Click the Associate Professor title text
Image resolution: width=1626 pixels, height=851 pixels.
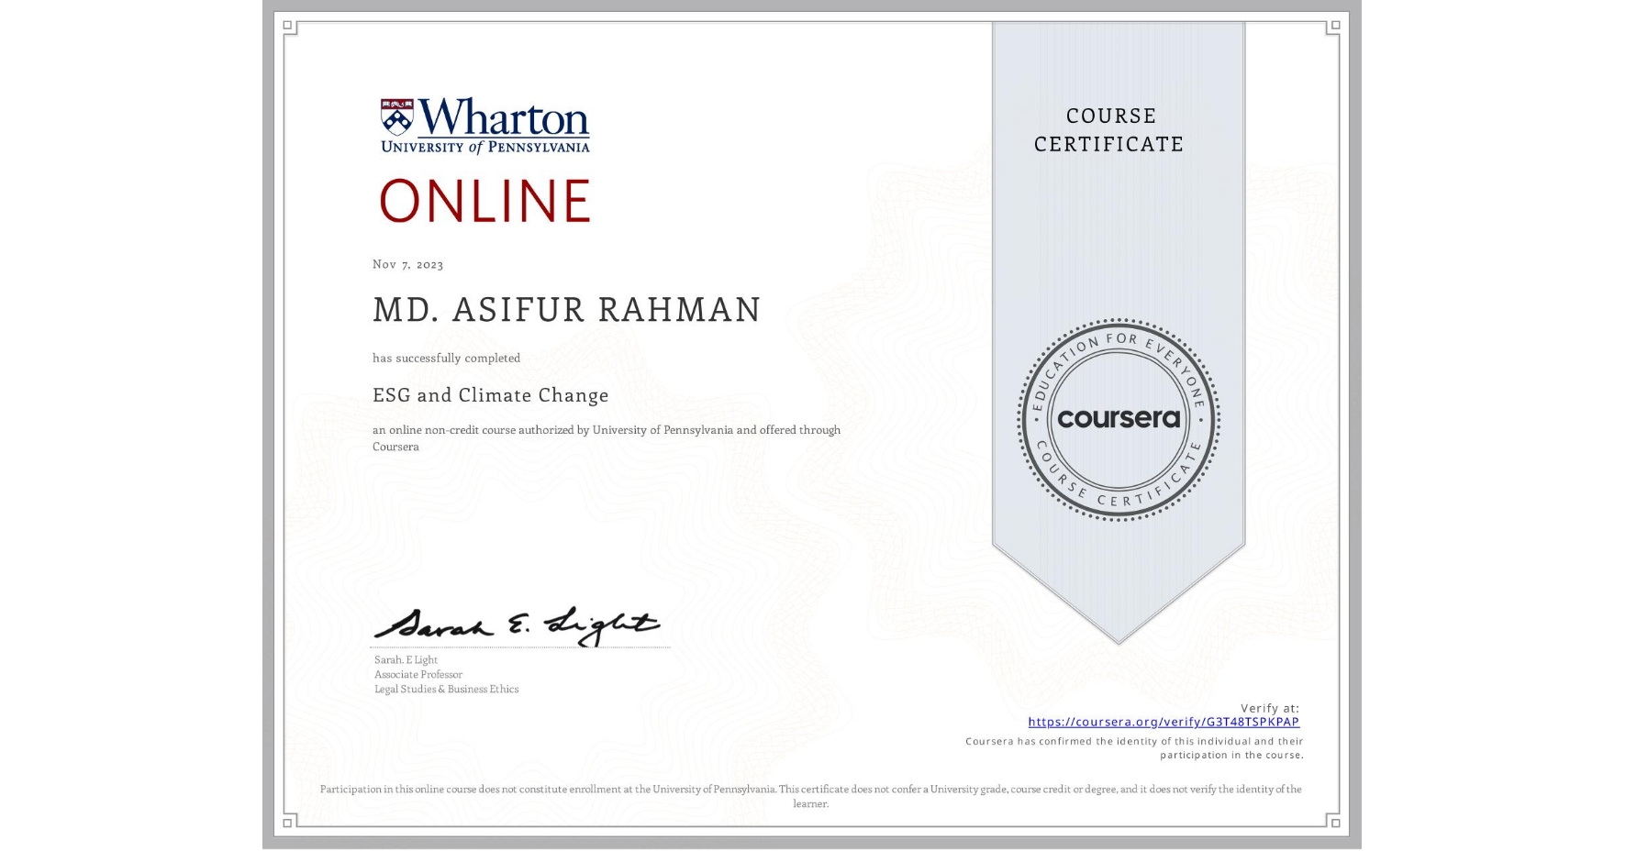[x=417, y=674]
